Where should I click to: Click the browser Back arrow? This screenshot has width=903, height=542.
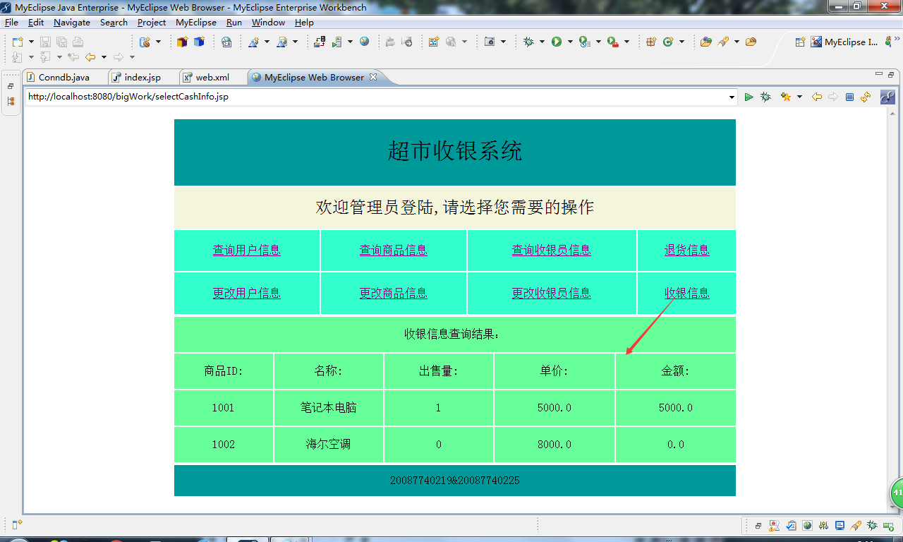(817, 97)
